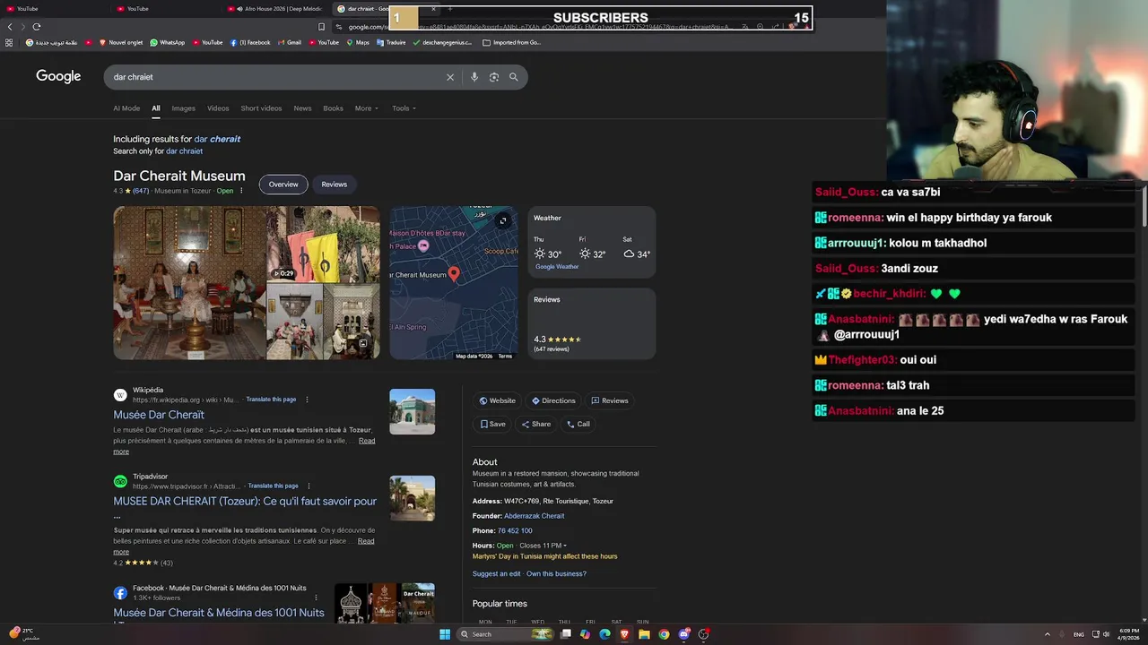1148x645 pixels.
Task: Click the volume icon in the system tray
Action: [x=1106, y=634]
